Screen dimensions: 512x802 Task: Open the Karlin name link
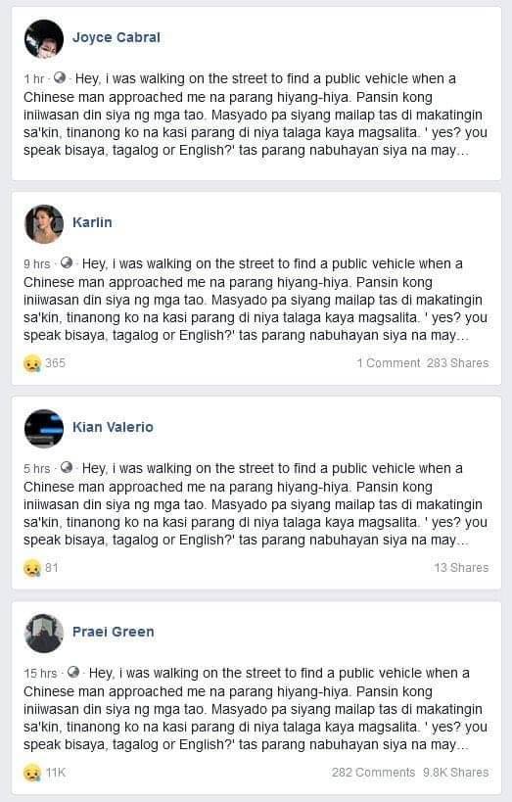pyautogui.click(x=92, y=222)
